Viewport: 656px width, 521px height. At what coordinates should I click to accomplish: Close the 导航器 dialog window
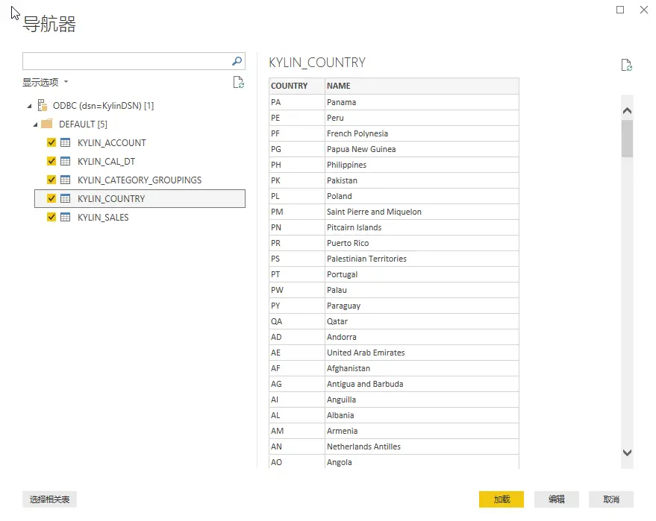click(x=644, y=10)
